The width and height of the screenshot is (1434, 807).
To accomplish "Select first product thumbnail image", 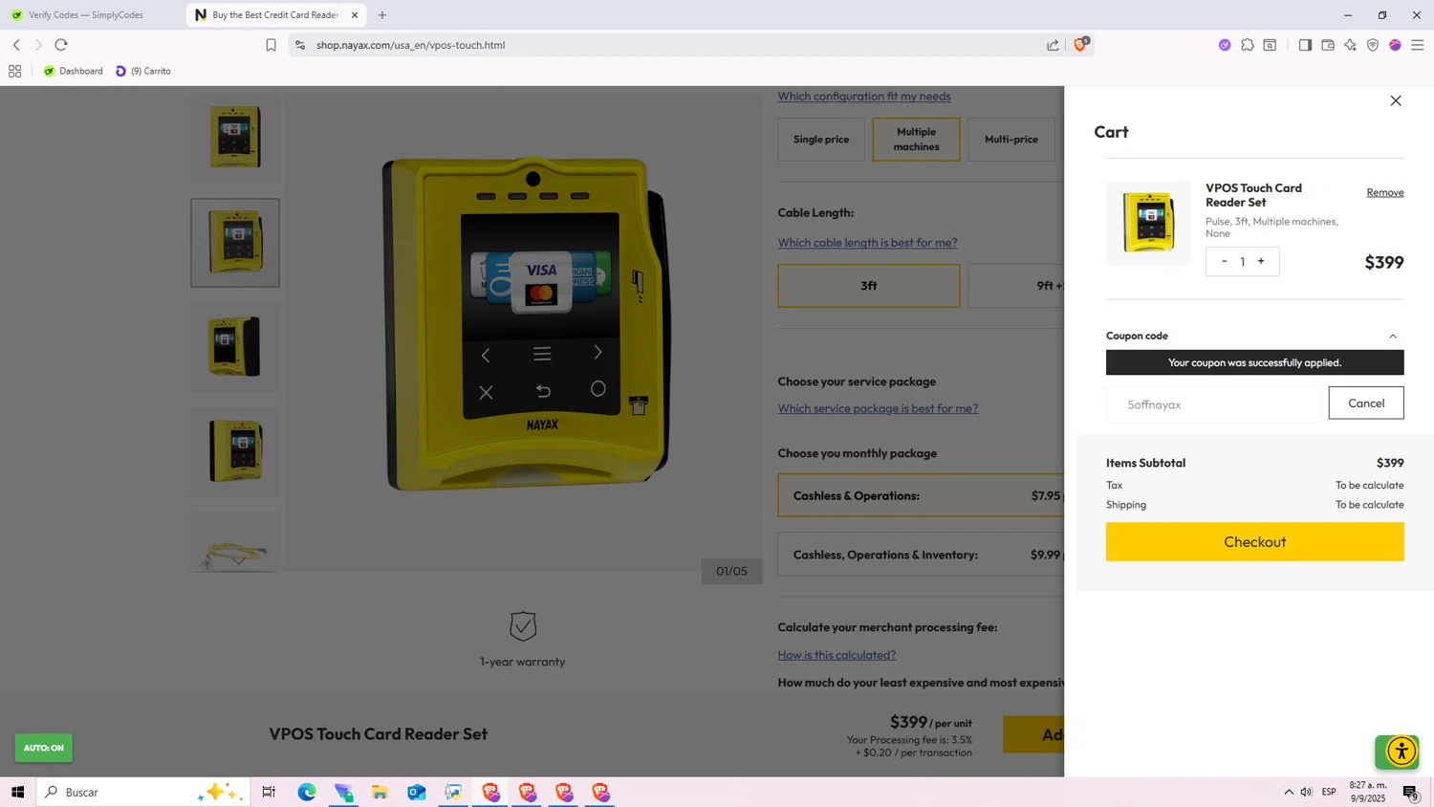I will click(x=235, y=137).
